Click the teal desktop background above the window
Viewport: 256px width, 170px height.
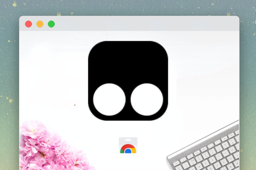(x=128, y=8)
